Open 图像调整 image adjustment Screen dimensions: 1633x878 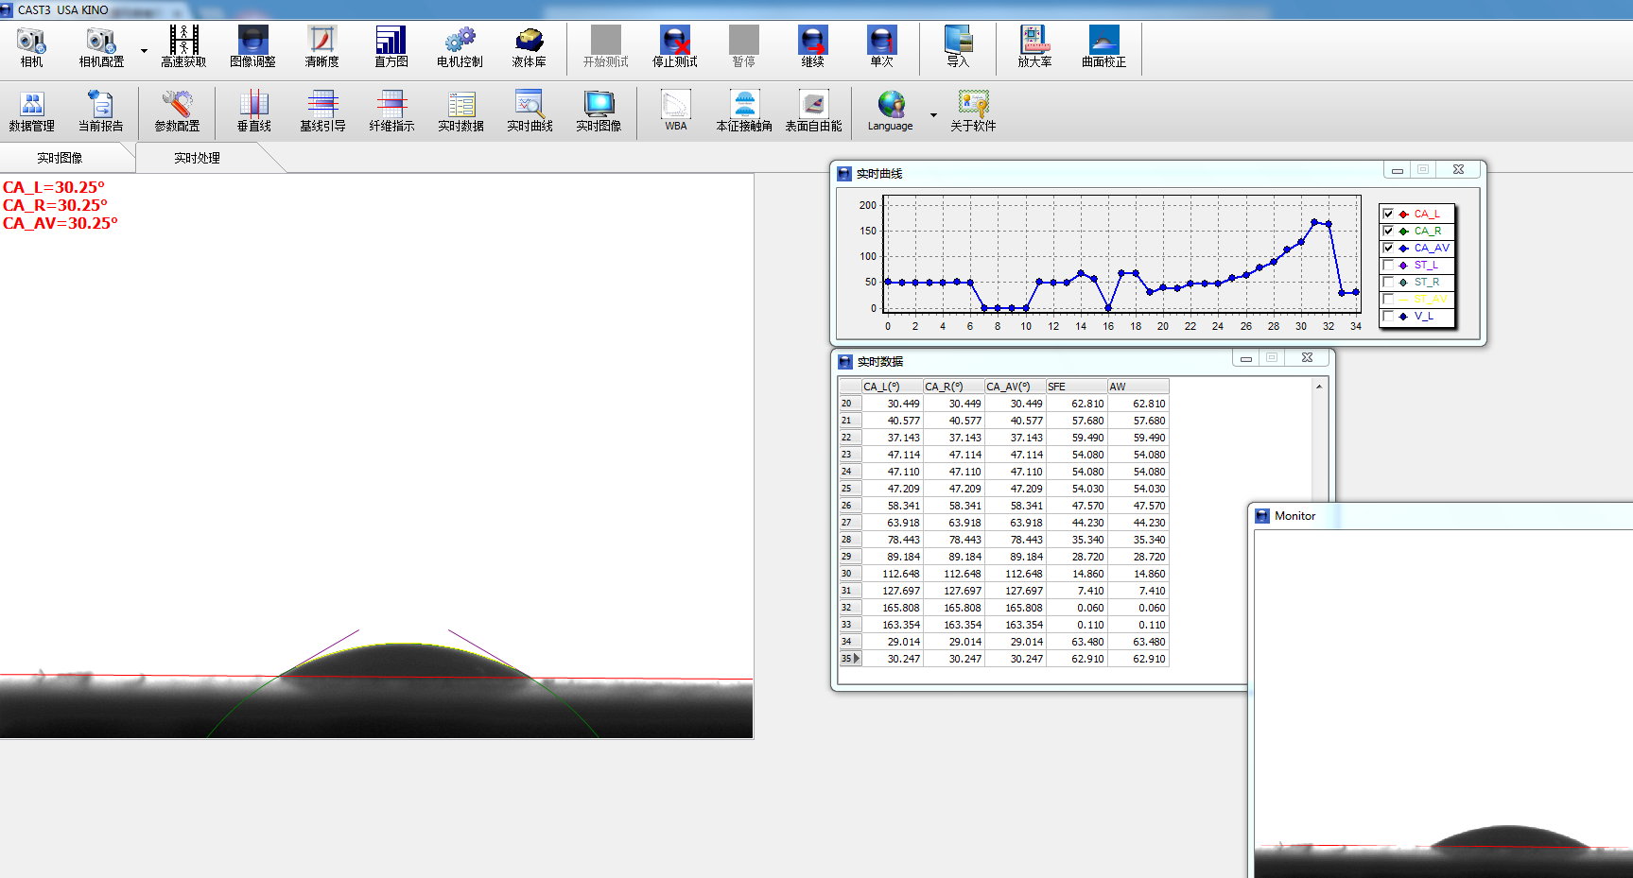(252, 47)
